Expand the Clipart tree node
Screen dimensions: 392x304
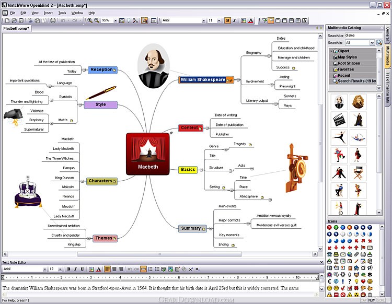pos(331,51)
